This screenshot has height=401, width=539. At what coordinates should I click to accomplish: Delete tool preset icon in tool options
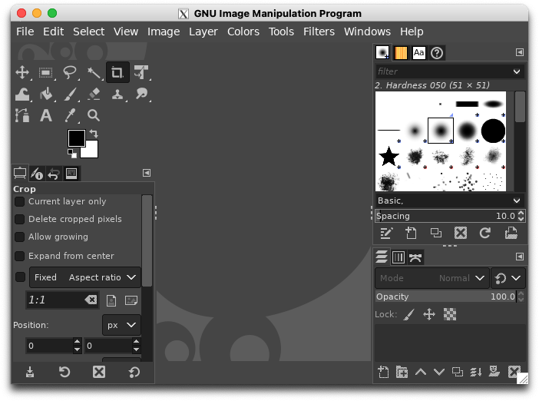99,372
